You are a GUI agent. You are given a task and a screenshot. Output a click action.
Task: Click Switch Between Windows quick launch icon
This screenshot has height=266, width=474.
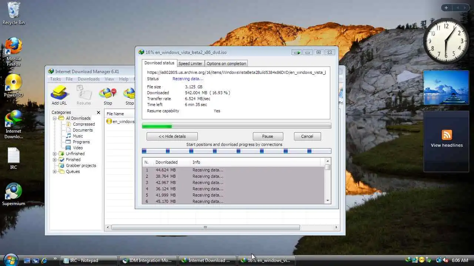(36, 260)
